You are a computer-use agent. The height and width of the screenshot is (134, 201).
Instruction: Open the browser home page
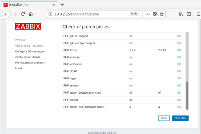(x=31, y=14)
